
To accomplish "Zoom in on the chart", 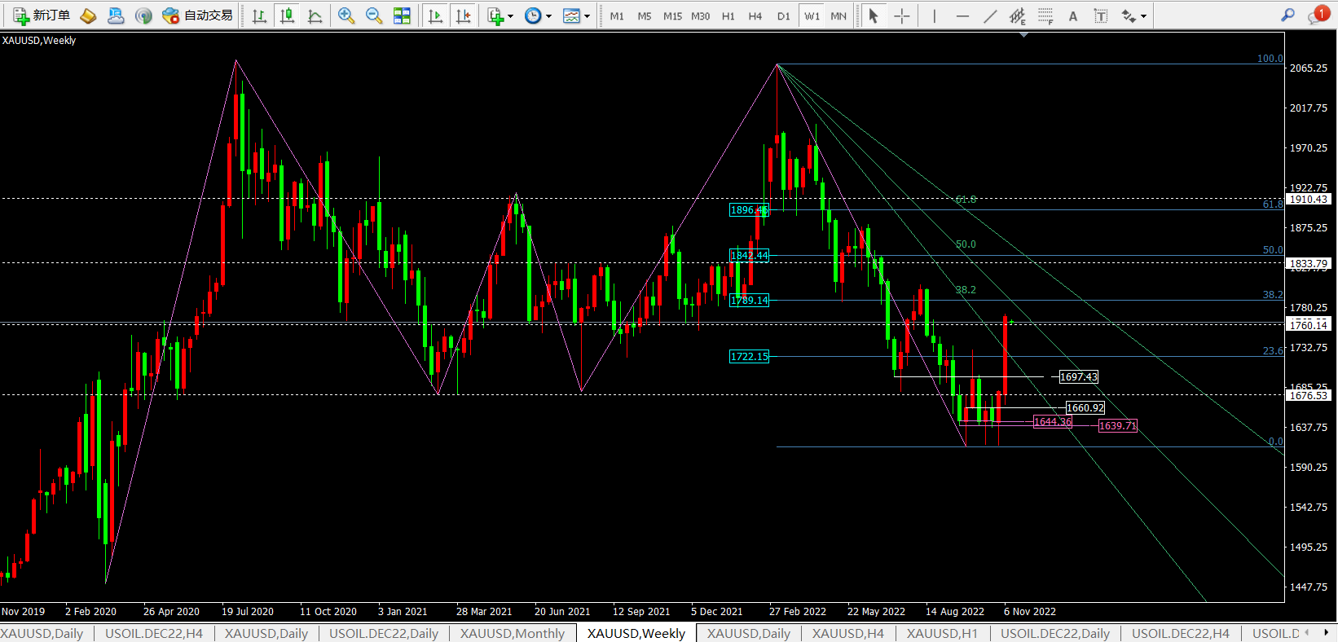I will (x=346, y=15).
